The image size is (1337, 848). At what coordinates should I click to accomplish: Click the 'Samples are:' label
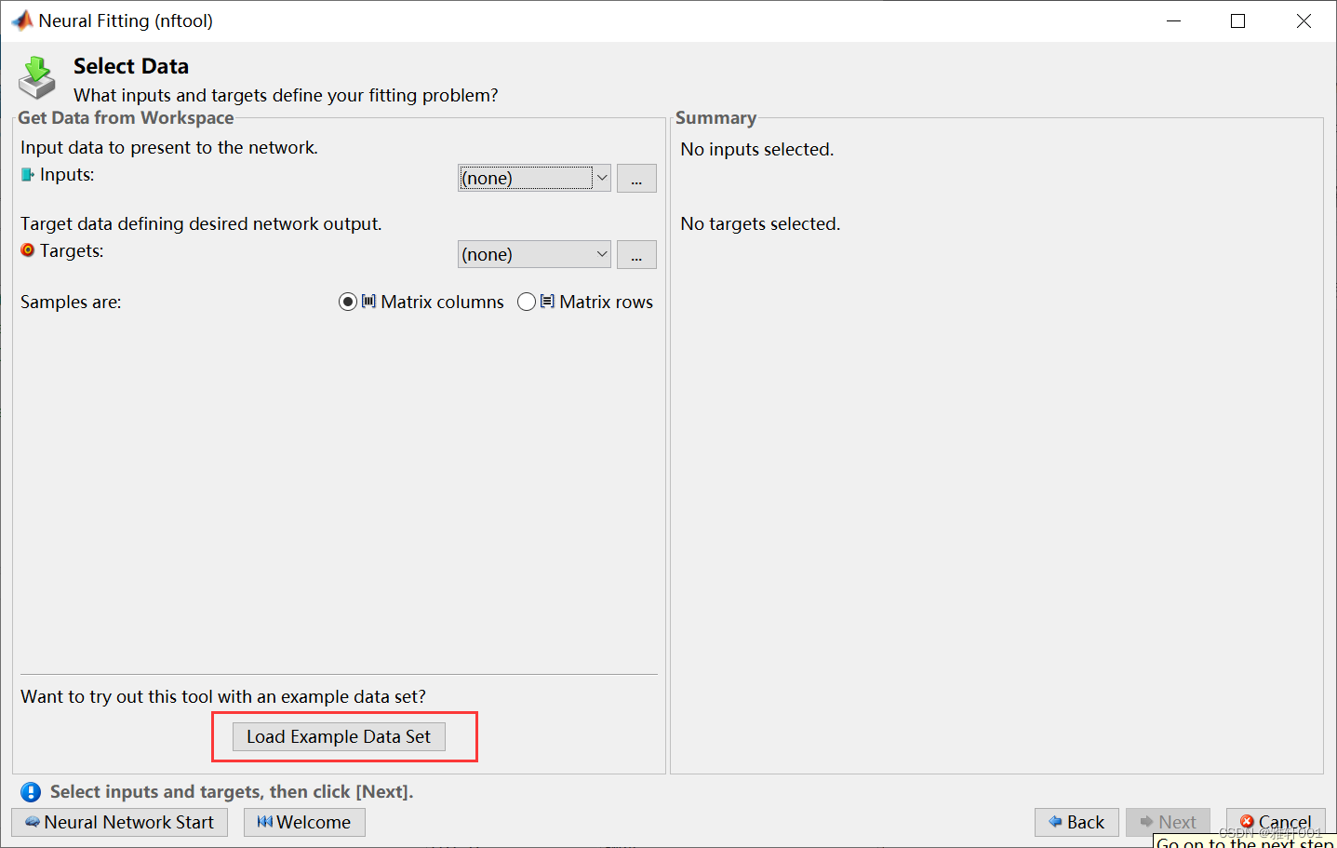click(71, 302)
